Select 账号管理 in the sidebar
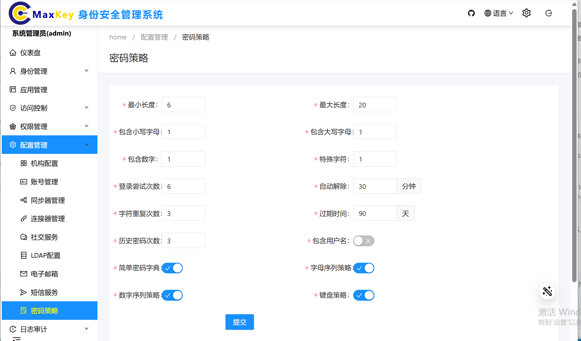This screenshot has width=581, height=341. click(x=44, y=182)
